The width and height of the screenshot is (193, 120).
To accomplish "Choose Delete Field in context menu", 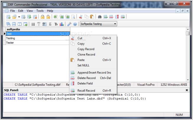I will pyautogui.click(x=93, y=83).
